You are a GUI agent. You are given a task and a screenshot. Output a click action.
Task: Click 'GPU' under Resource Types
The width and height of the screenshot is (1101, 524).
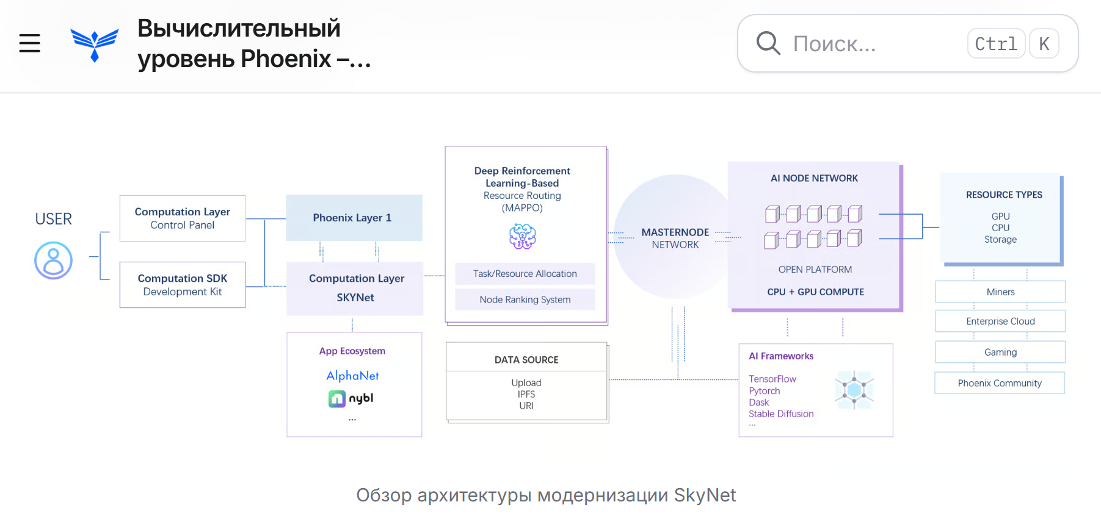(x=1001, y=217)
